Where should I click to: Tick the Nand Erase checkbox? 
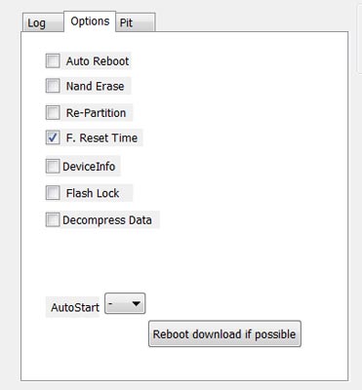[53, 86]
